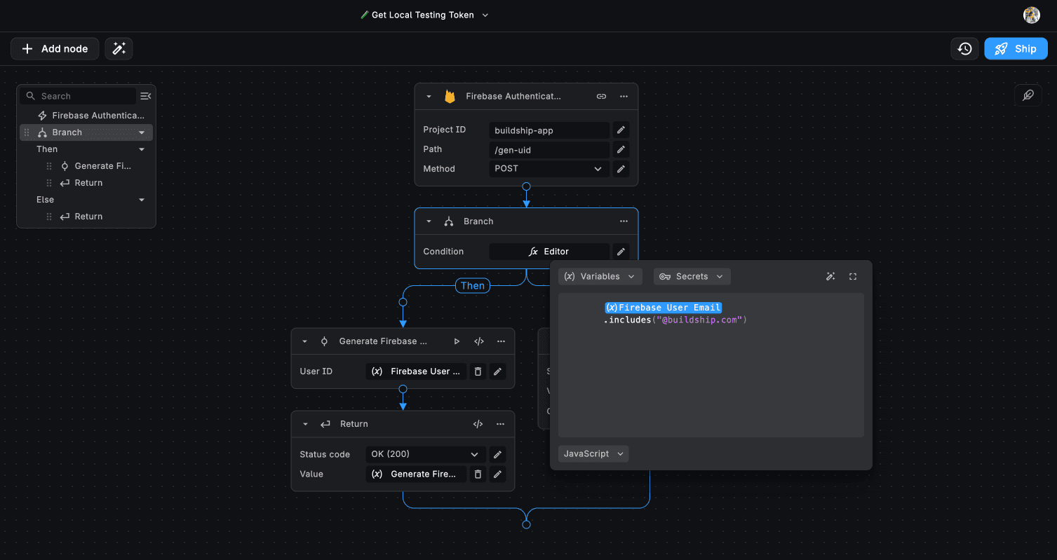
Task: Click the filter icon next to the search box
Action: pyautogui.click(x=145, y=95)
